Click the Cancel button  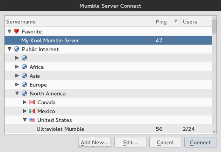coord(165,142)
